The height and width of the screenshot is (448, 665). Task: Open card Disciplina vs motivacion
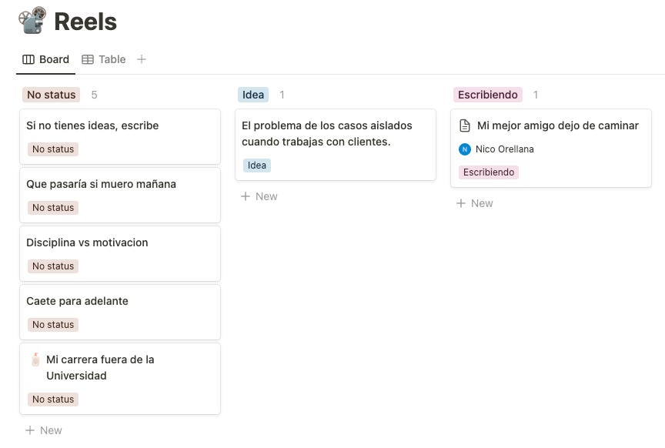click(x=120, y=254)
